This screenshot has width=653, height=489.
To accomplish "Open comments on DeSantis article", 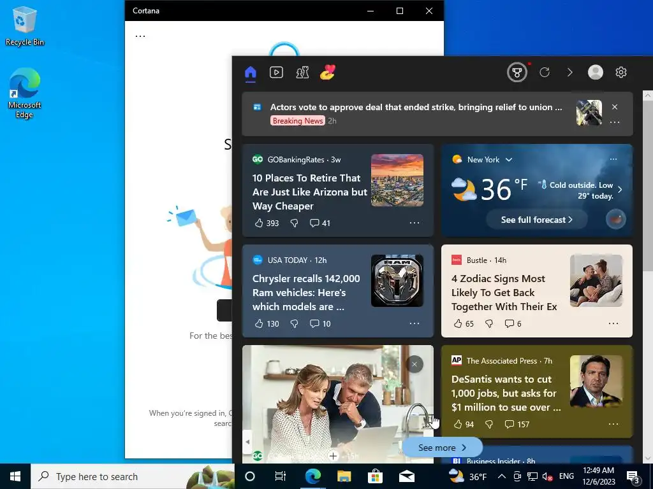I will 517,425.
